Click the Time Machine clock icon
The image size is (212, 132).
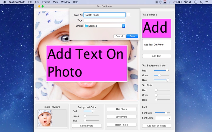tap(196, 2)
